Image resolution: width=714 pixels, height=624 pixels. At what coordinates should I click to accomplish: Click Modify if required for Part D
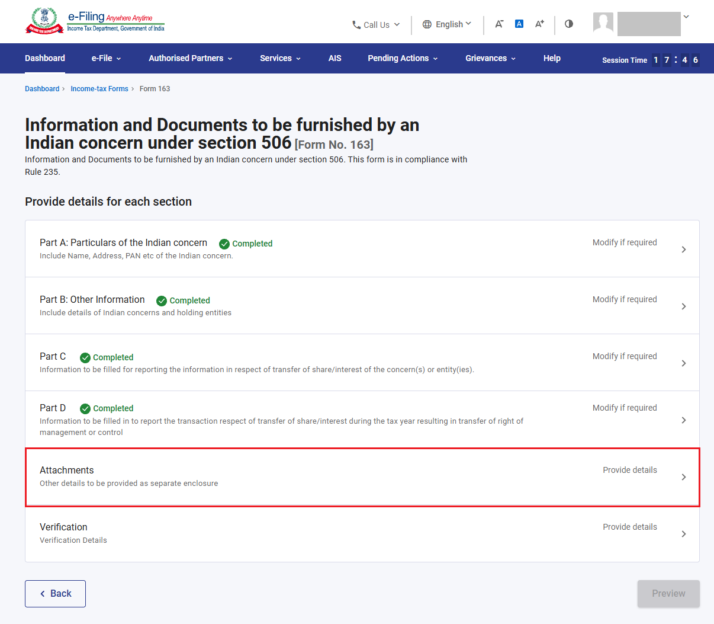tap(625, 408)
